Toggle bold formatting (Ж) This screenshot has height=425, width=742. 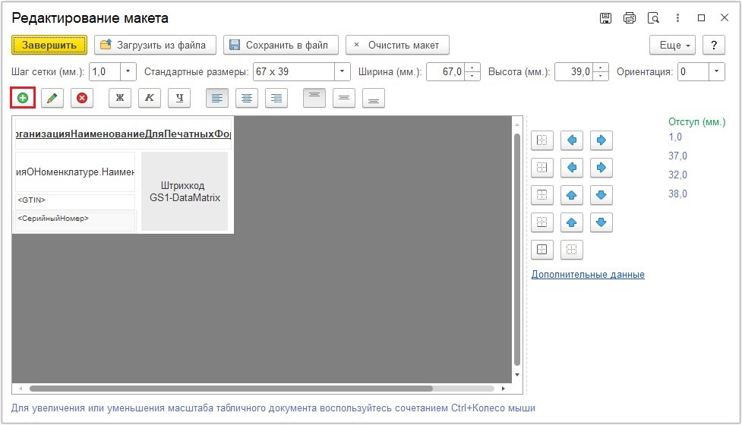(x=120, y=98)
